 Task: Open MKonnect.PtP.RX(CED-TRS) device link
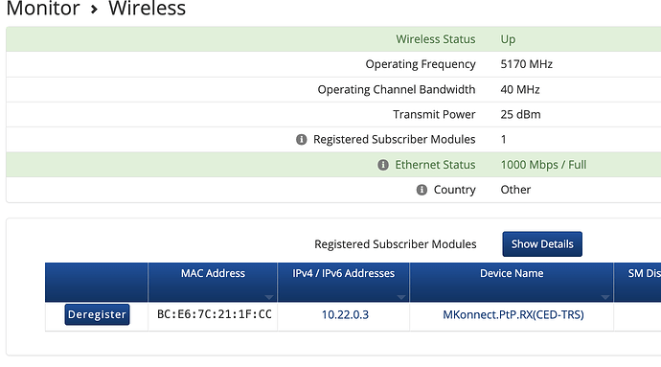click(x=513, y=314)
